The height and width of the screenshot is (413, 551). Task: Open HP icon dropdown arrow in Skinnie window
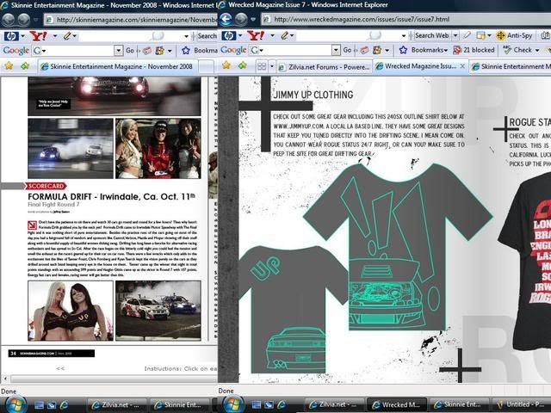(x=22, y=36)
